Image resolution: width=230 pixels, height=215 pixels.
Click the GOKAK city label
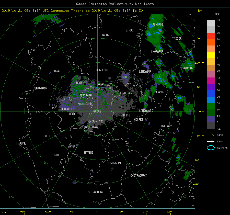(57, 71)
